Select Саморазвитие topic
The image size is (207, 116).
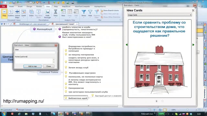(76, 88)
